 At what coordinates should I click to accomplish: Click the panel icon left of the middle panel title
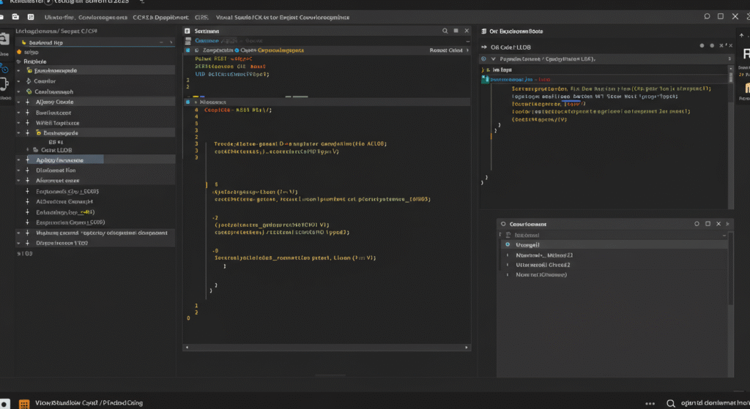tap(187, 31)
